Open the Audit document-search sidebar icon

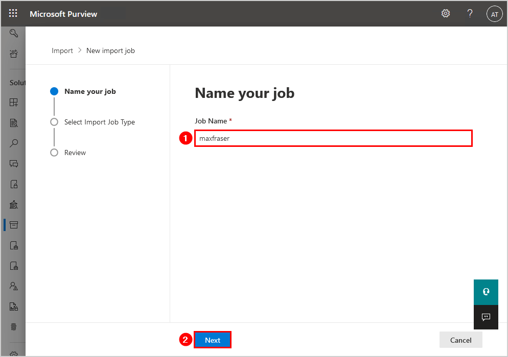point(14,123)
